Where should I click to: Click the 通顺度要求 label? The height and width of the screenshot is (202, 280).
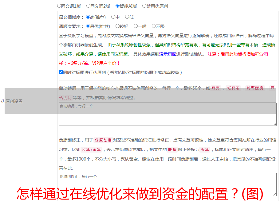(71, 27)
